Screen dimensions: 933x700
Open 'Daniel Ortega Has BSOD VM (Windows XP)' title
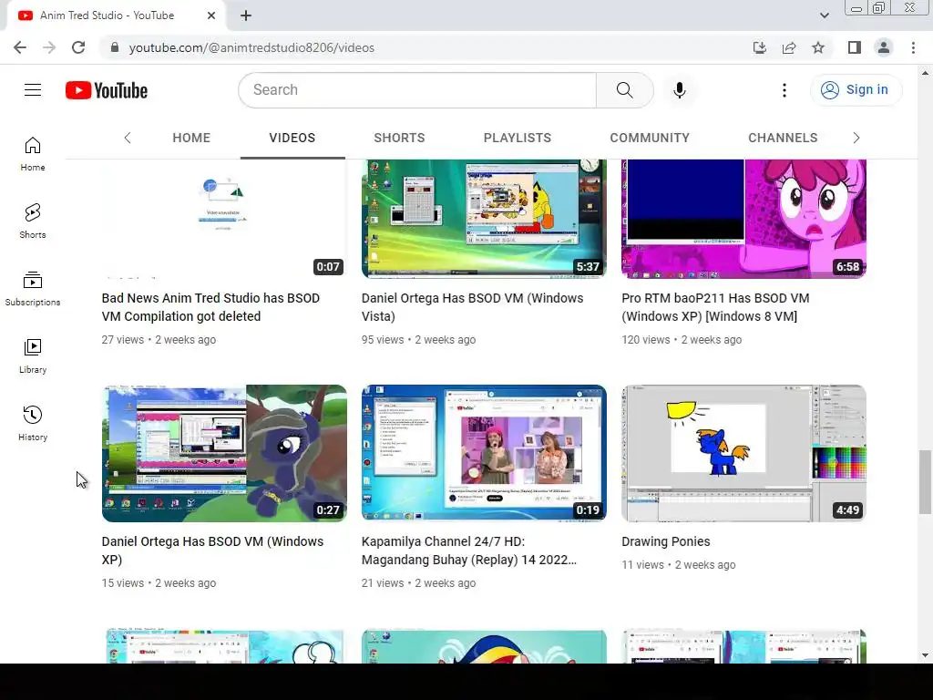(212, 551)
